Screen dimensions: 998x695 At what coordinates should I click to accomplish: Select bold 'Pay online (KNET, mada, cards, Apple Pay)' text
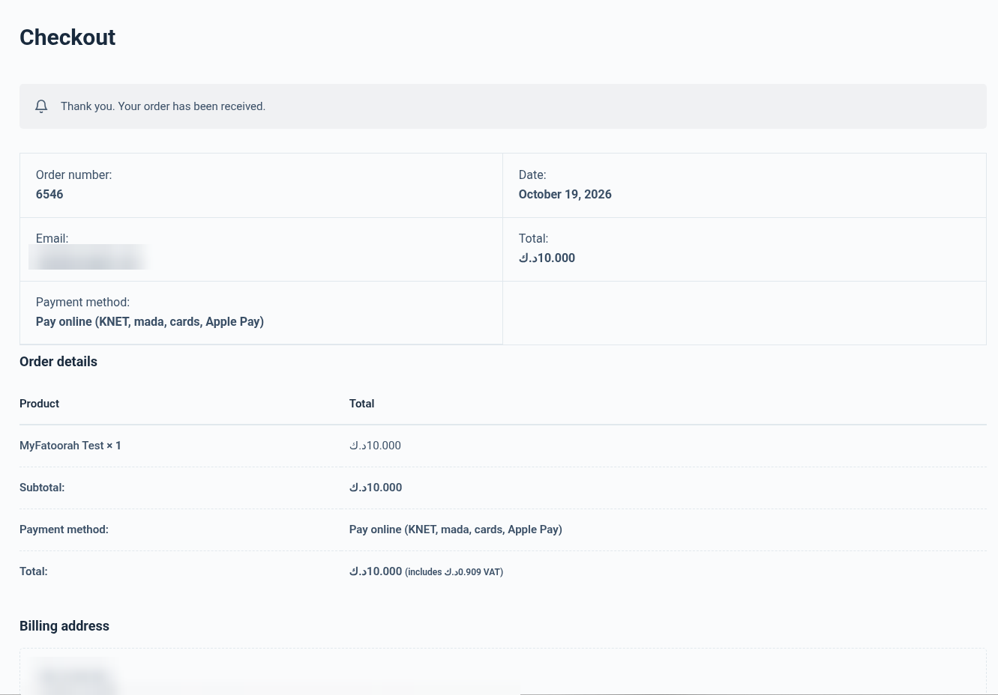[x=150, y=321]
